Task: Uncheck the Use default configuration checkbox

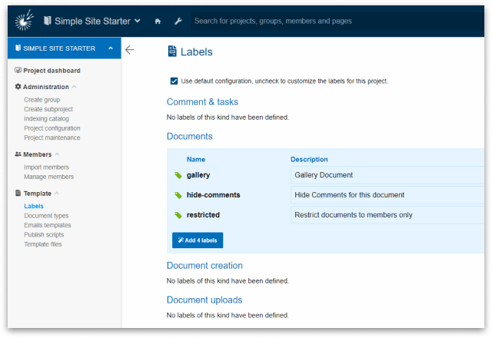Action: pyautogui.click(x=174, y=81)
